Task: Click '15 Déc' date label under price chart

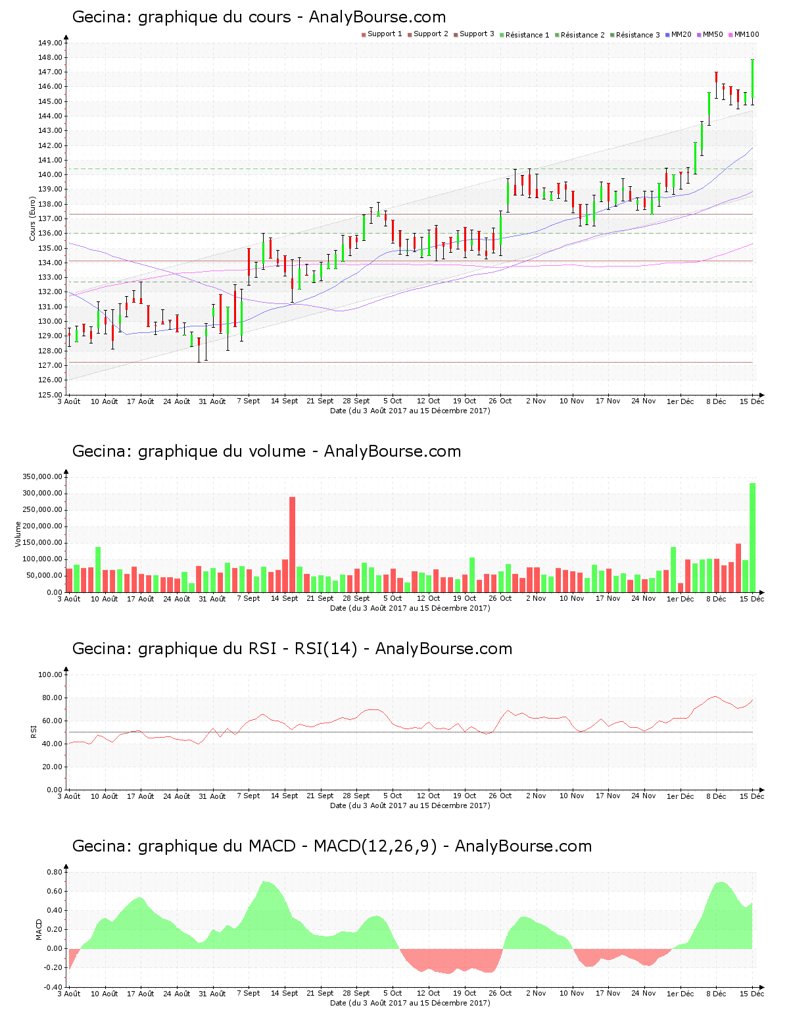Action: coord(753,401)
